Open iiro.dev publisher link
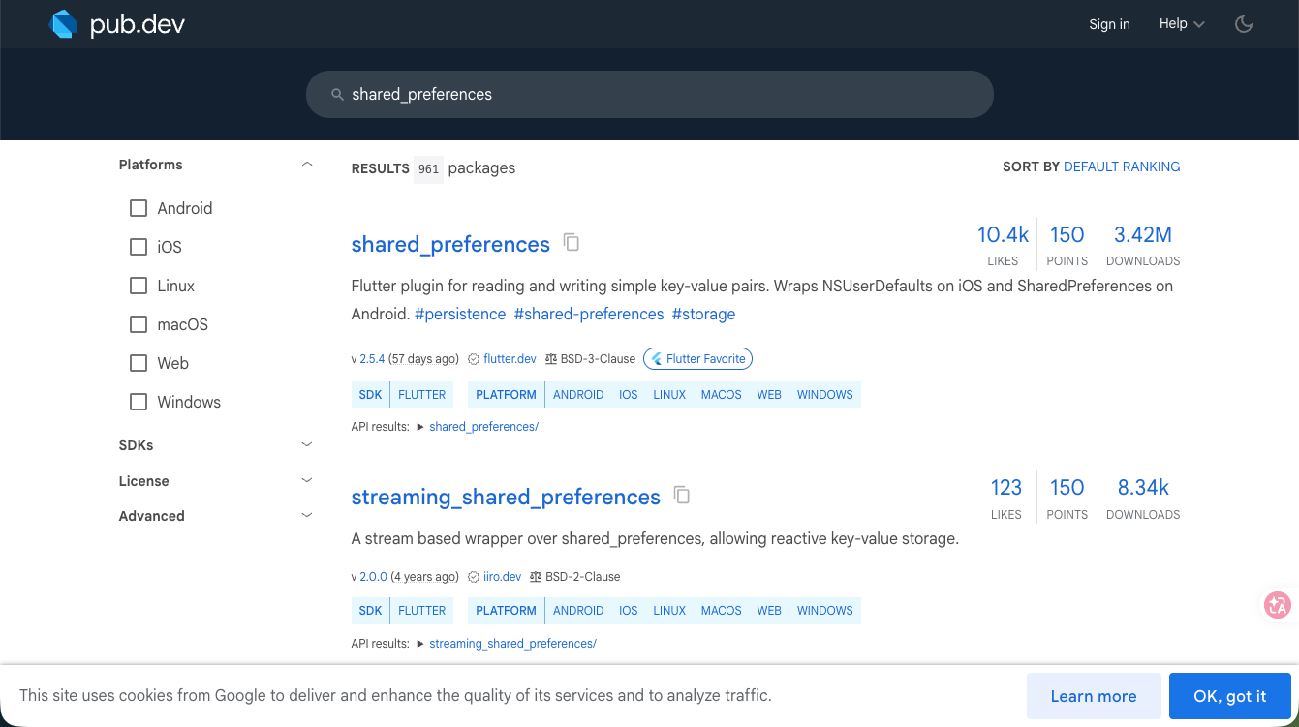This screenshot has width=1299, height=727. click(503, 577)
